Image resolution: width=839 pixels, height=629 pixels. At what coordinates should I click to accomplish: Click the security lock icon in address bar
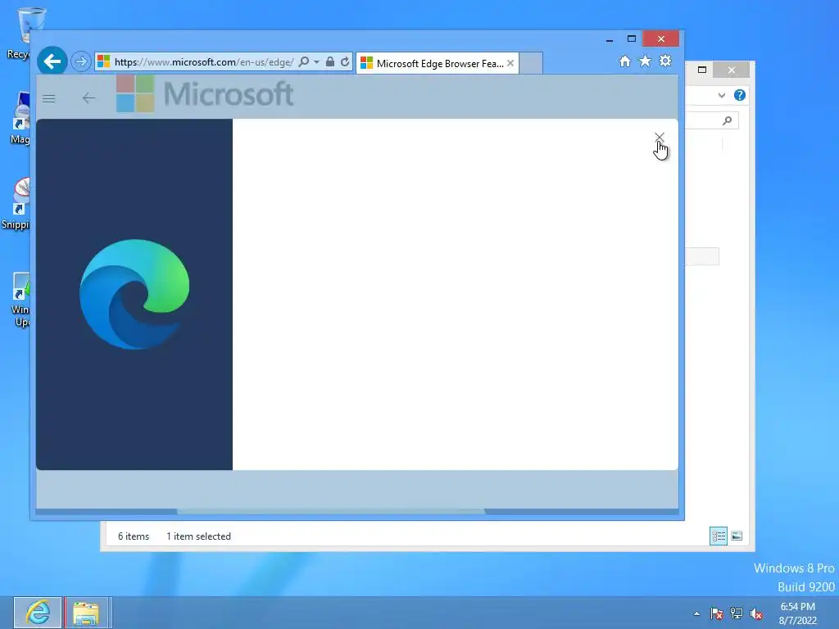point(330,62)
